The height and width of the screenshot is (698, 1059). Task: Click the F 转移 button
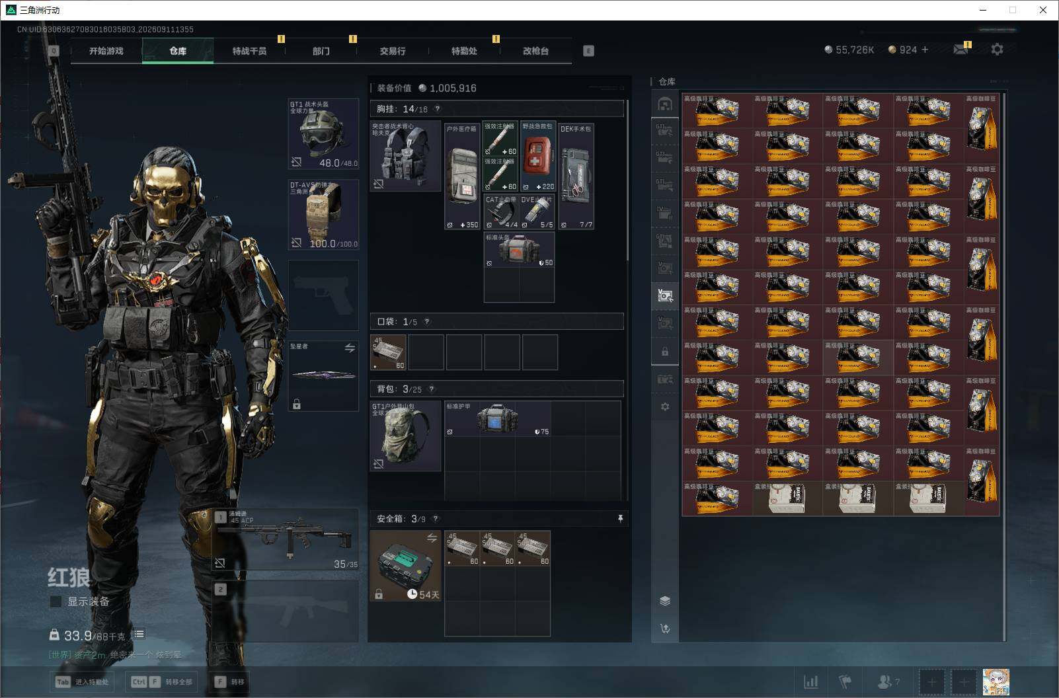(229, 681)
